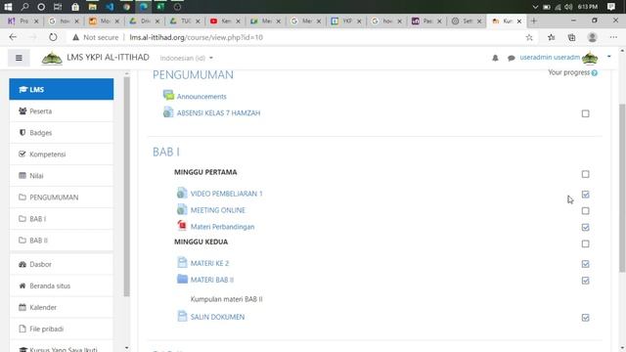This screenshot has height=352, width=626.
Task: Open File pribadi in the side navigation
Action: [62, 329]
